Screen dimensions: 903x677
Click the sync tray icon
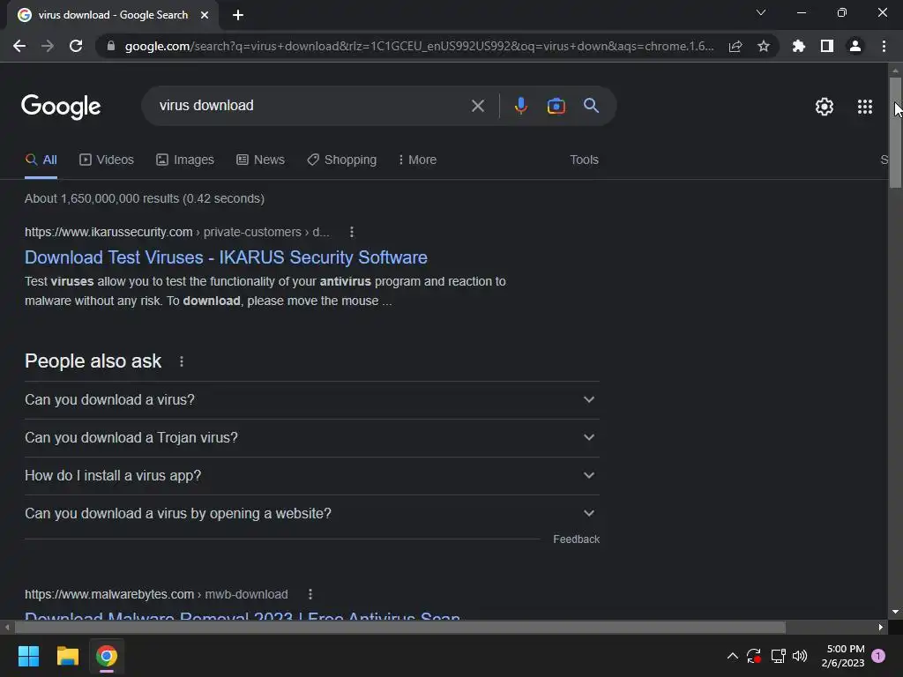click(x=754, y=656)
